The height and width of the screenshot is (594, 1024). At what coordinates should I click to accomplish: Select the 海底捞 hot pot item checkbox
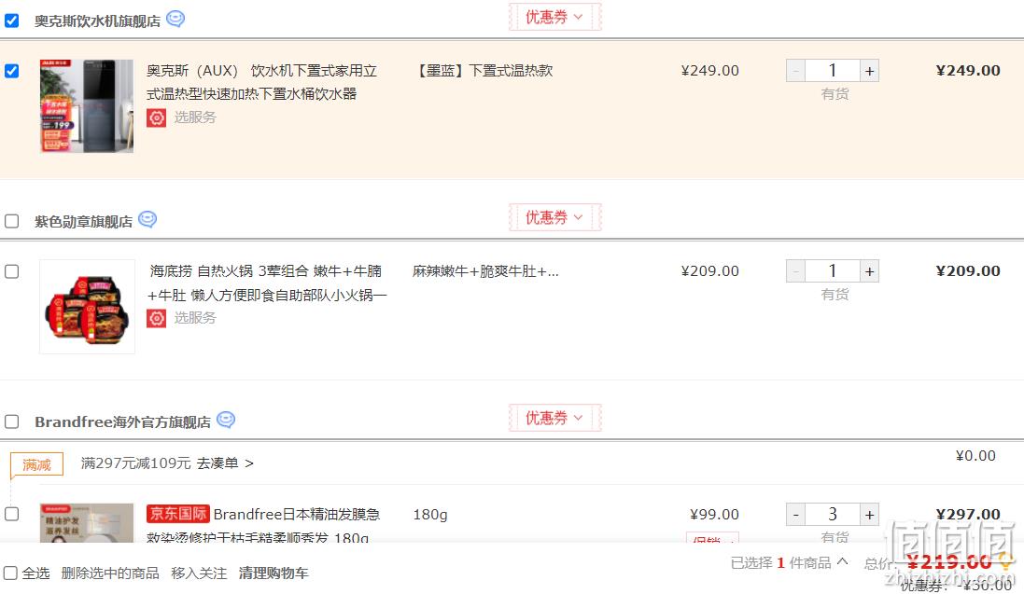coord(12,271)
